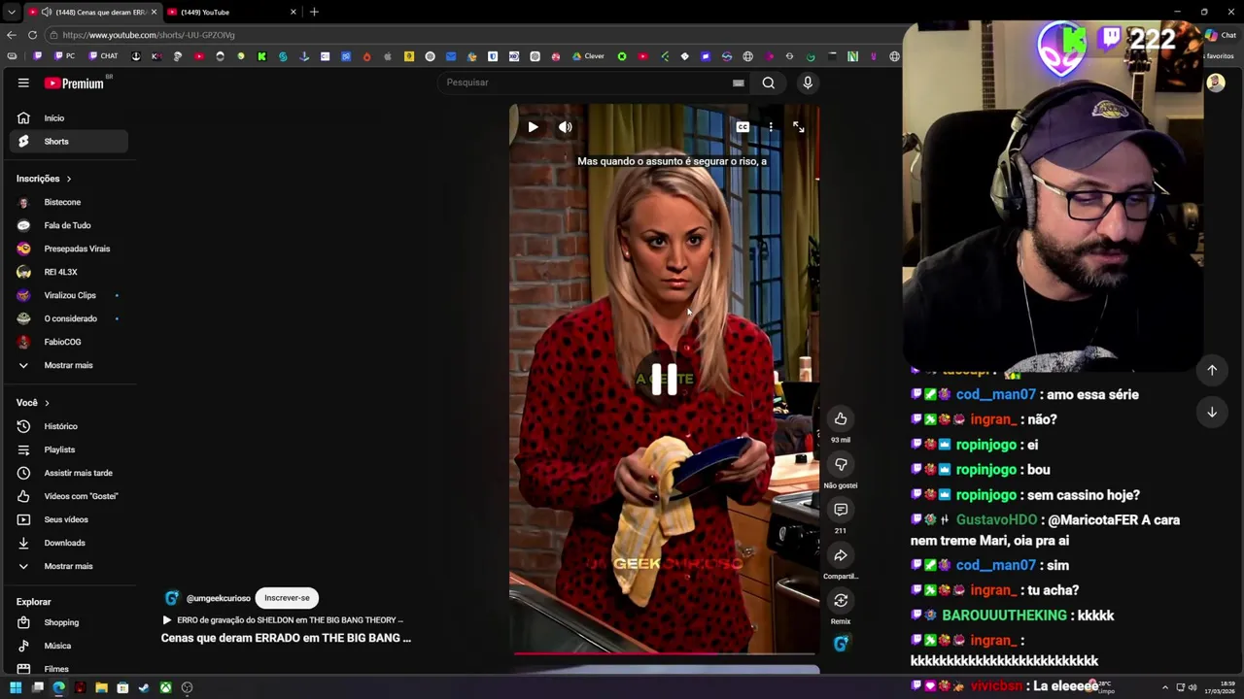Open the browser tab list dropdown
Image resolution: width=1244 pixels, height=699 pixels.
tap(11, 12)
